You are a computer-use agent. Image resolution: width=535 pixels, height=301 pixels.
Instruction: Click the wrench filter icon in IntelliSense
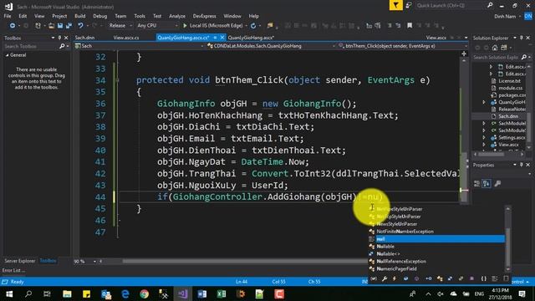click(385, 278)
